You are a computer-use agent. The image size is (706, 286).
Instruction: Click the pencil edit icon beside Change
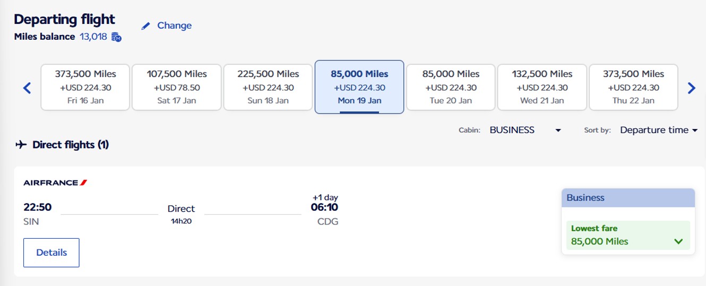(x=146, y=26)
